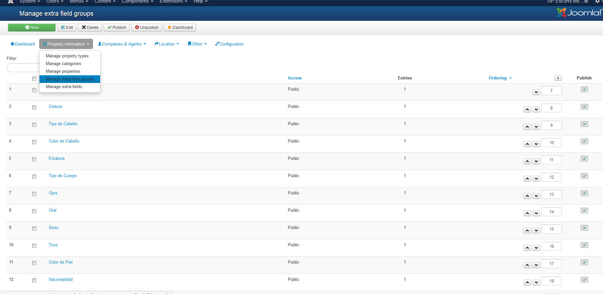Select the Ojos row checkbox
Image resolution: width=603 pixels, height=294 pixels.
click(x=34, y=194)
